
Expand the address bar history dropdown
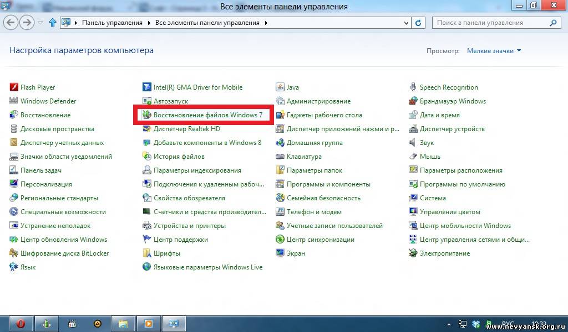406,23
